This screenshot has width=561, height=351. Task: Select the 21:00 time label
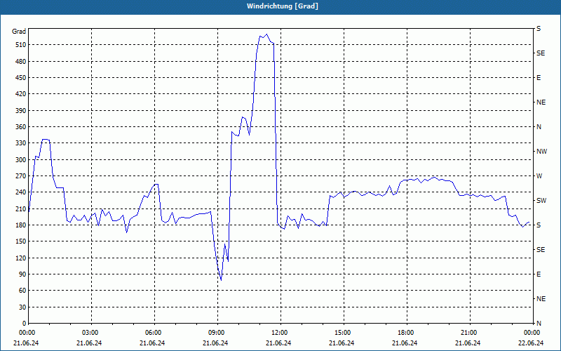pyautogui.click(x=468, y=333)
